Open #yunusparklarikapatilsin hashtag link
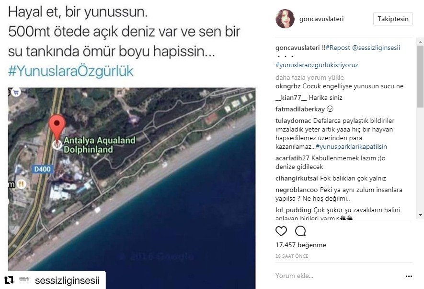Image resolution: width=424 pixels, height=289 pixels. click(351, 146)
